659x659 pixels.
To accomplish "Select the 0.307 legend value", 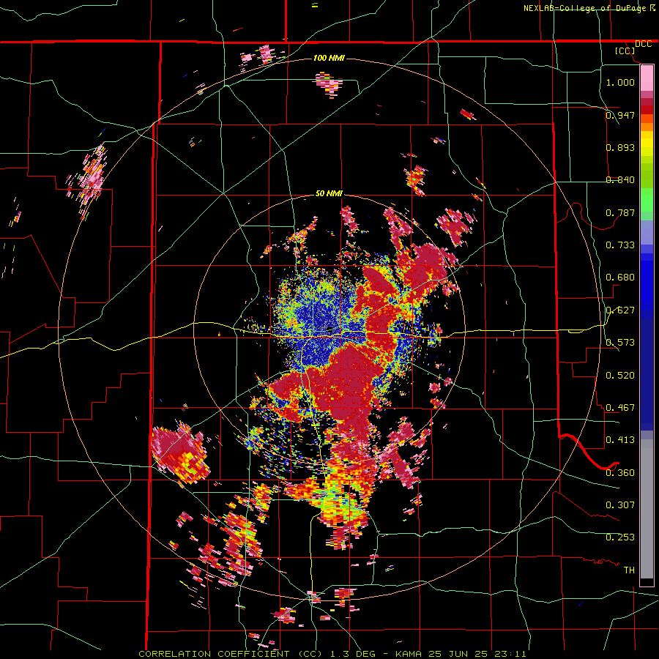I will tap(620, 505).
